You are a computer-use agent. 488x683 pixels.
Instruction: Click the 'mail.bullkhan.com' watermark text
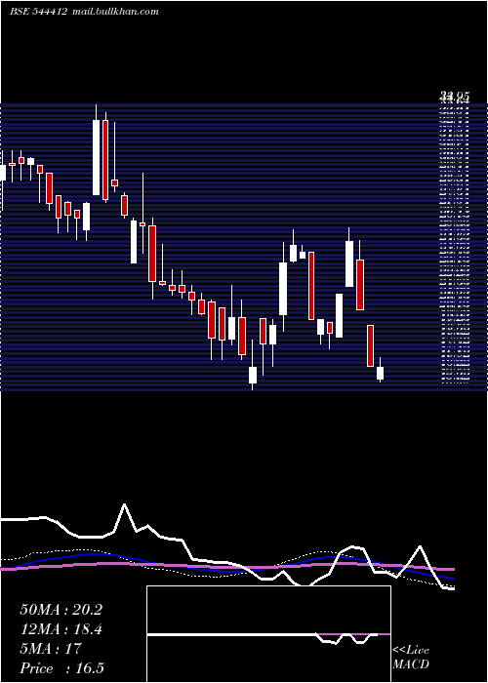tap(115, 12)
